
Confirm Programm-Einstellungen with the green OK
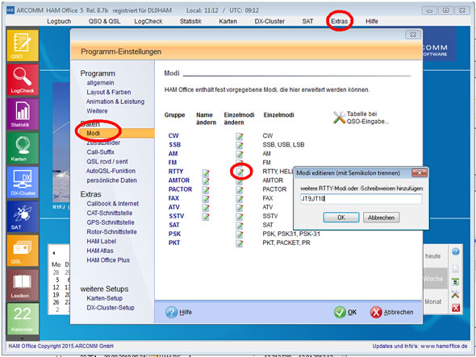click(345, 312)
